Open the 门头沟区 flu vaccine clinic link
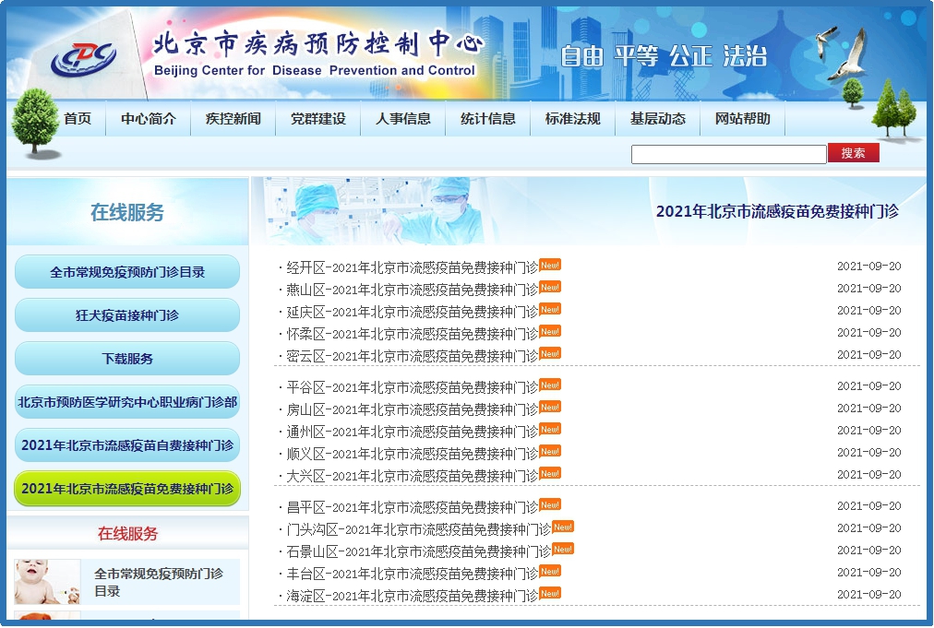This screenshot has width=934, height=628. coord(418,529)
